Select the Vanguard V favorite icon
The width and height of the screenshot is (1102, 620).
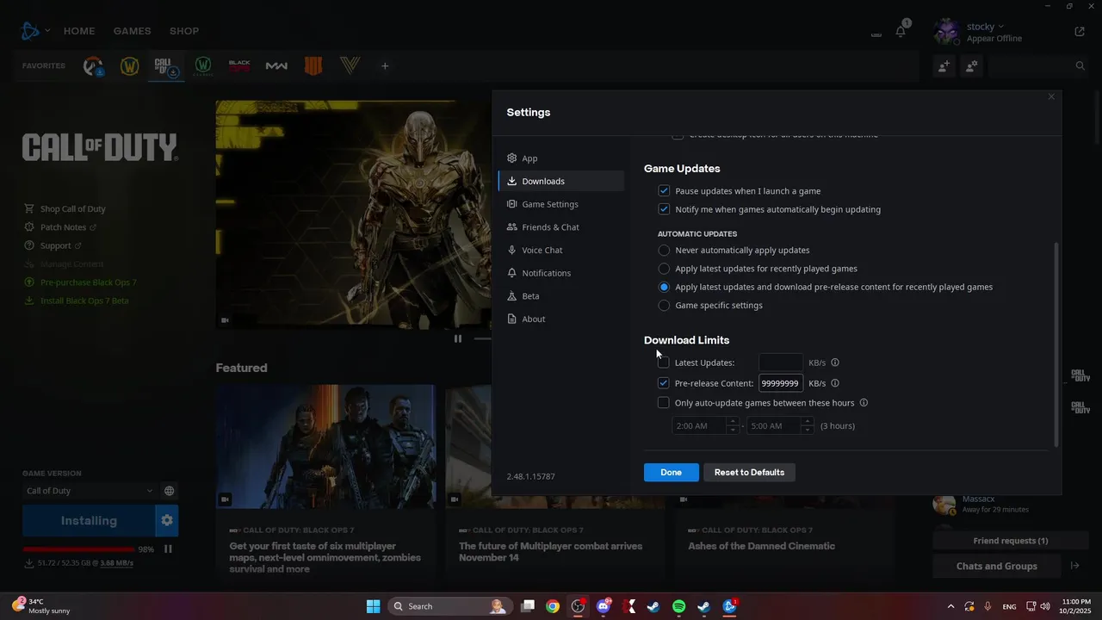click(x=349, y=66)
